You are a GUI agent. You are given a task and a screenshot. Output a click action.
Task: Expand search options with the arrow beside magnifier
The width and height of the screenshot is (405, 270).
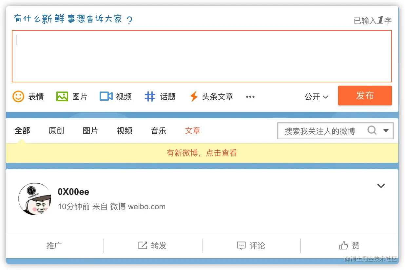point(386,130)
